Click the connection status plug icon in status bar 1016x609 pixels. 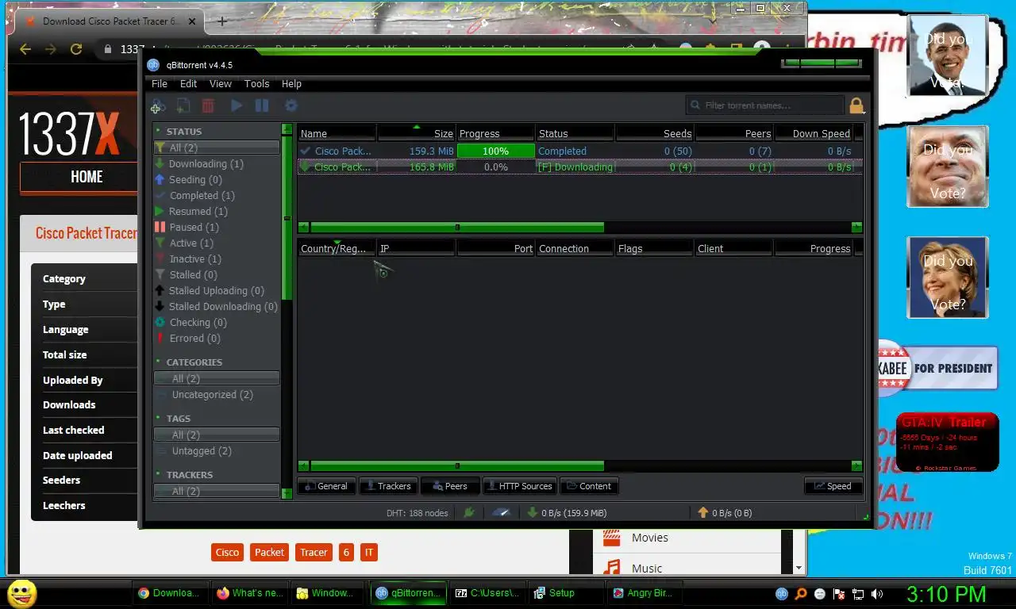(x=469, y=513)
